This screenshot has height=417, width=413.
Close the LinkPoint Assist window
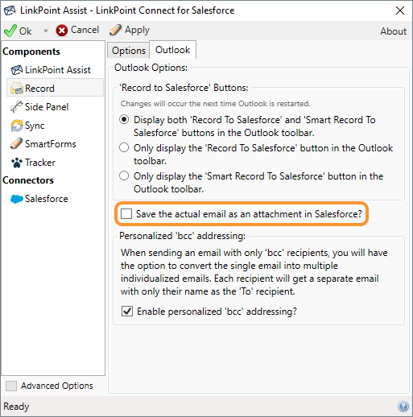400,10
